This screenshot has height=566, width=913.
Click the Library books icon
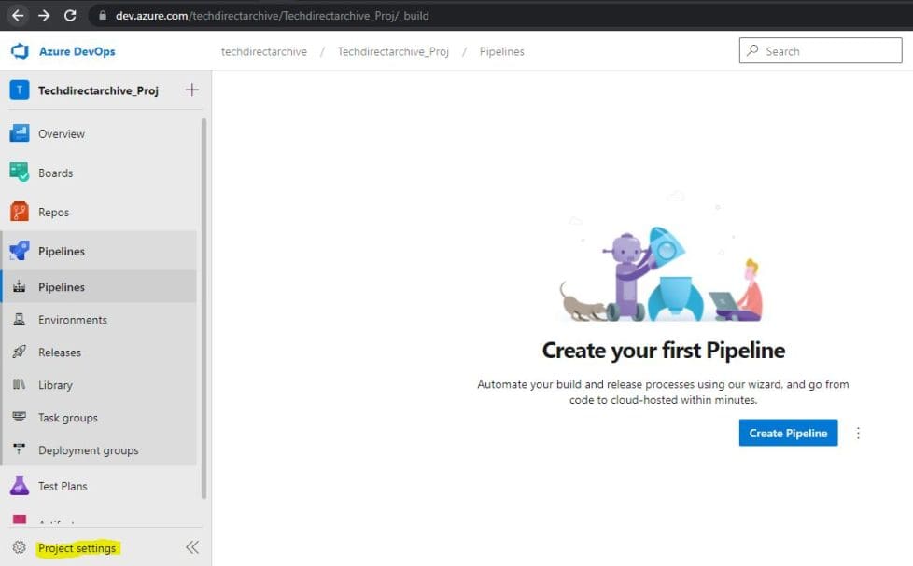20,384
